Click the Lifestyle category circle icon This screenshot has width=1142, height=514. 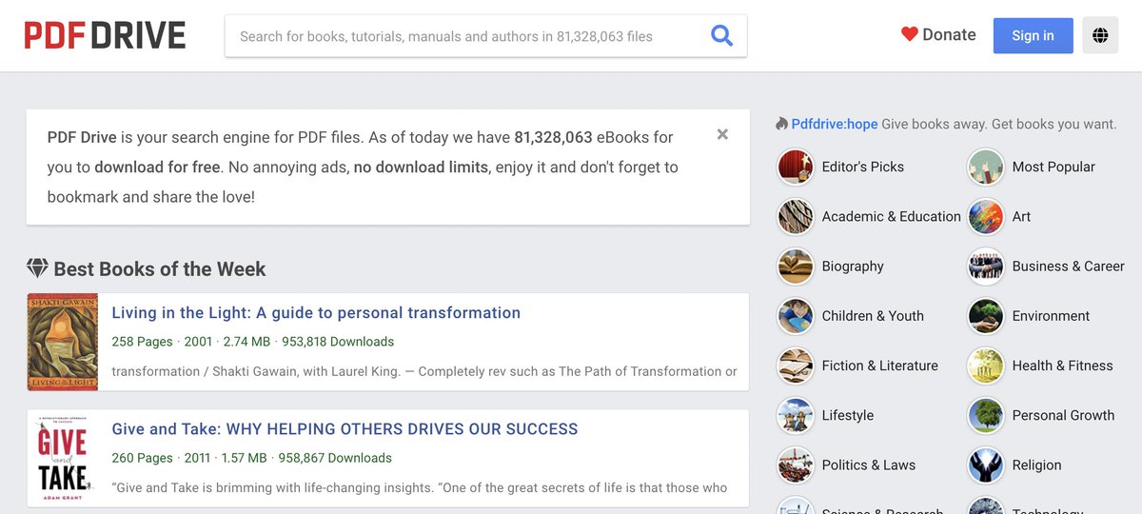[796, 415]
